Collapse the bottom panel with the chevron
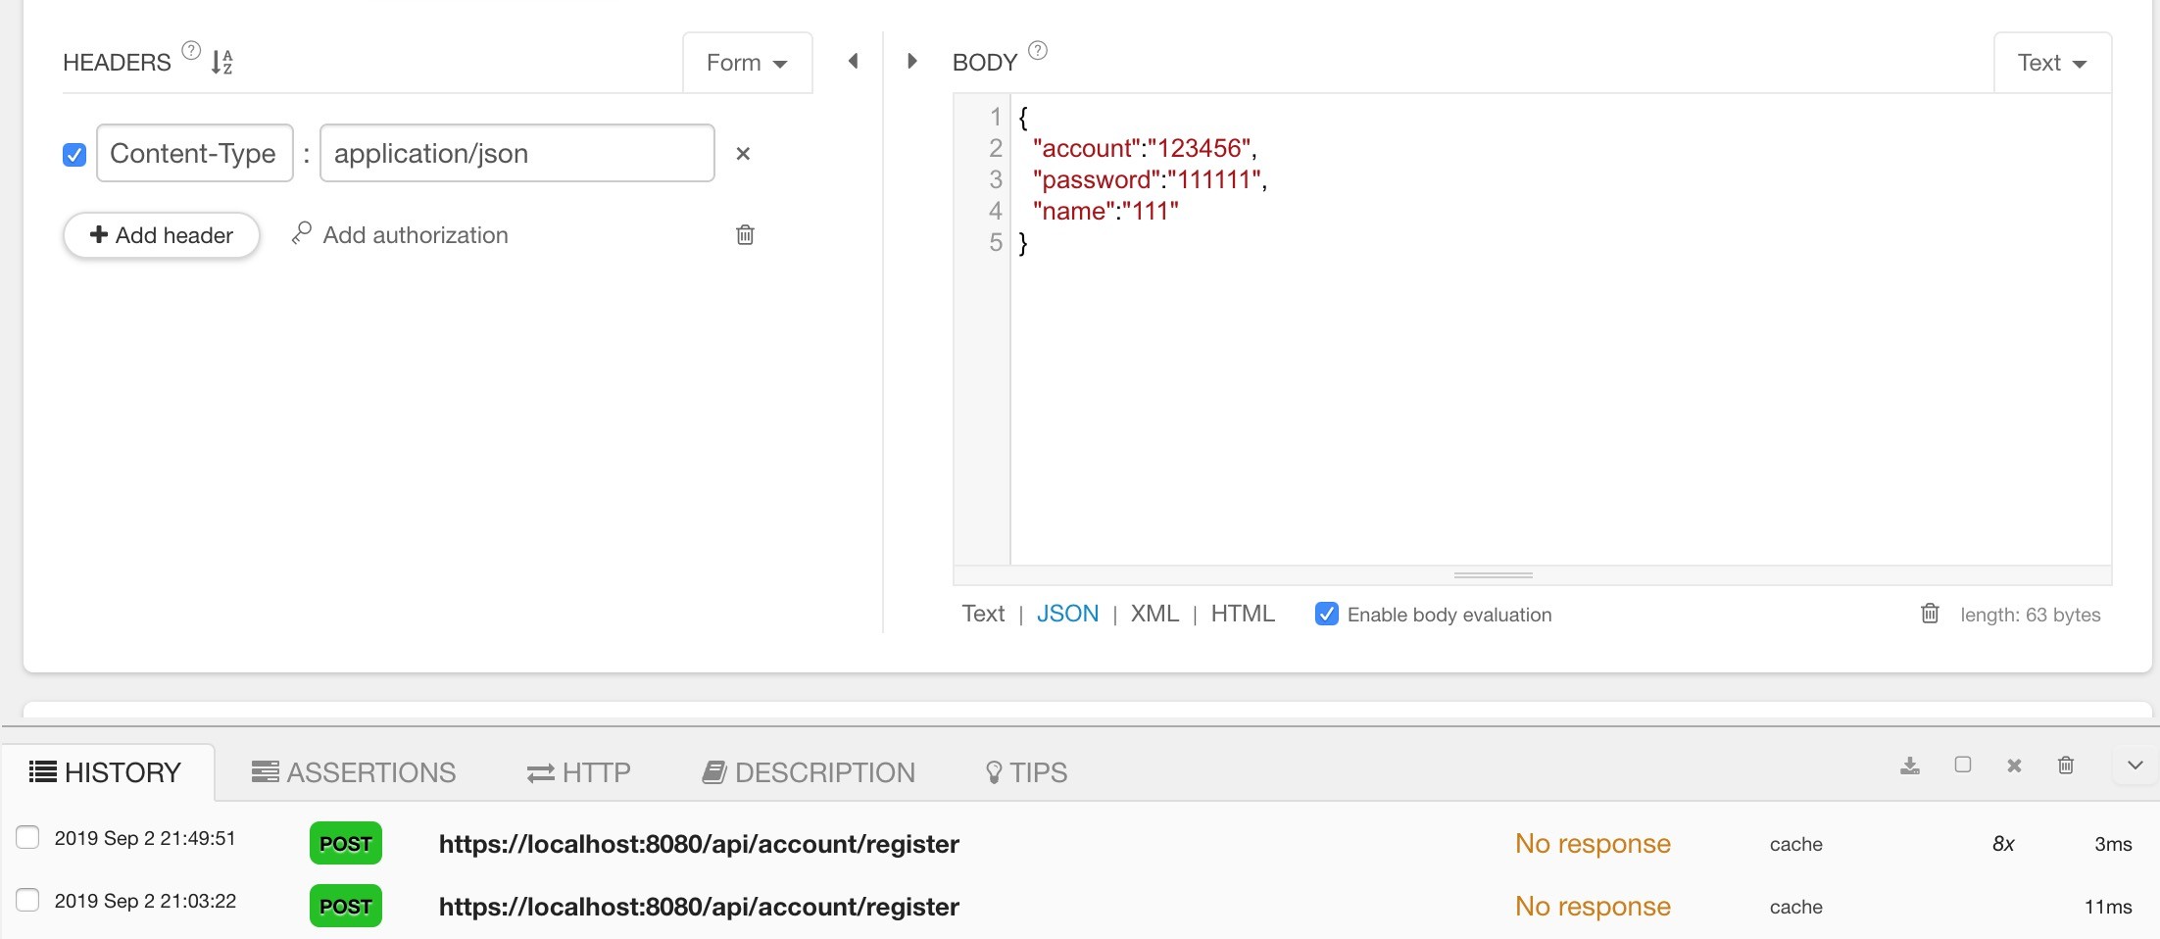This screenshot has width=2160, height=939. click(x=2136, y=766)
